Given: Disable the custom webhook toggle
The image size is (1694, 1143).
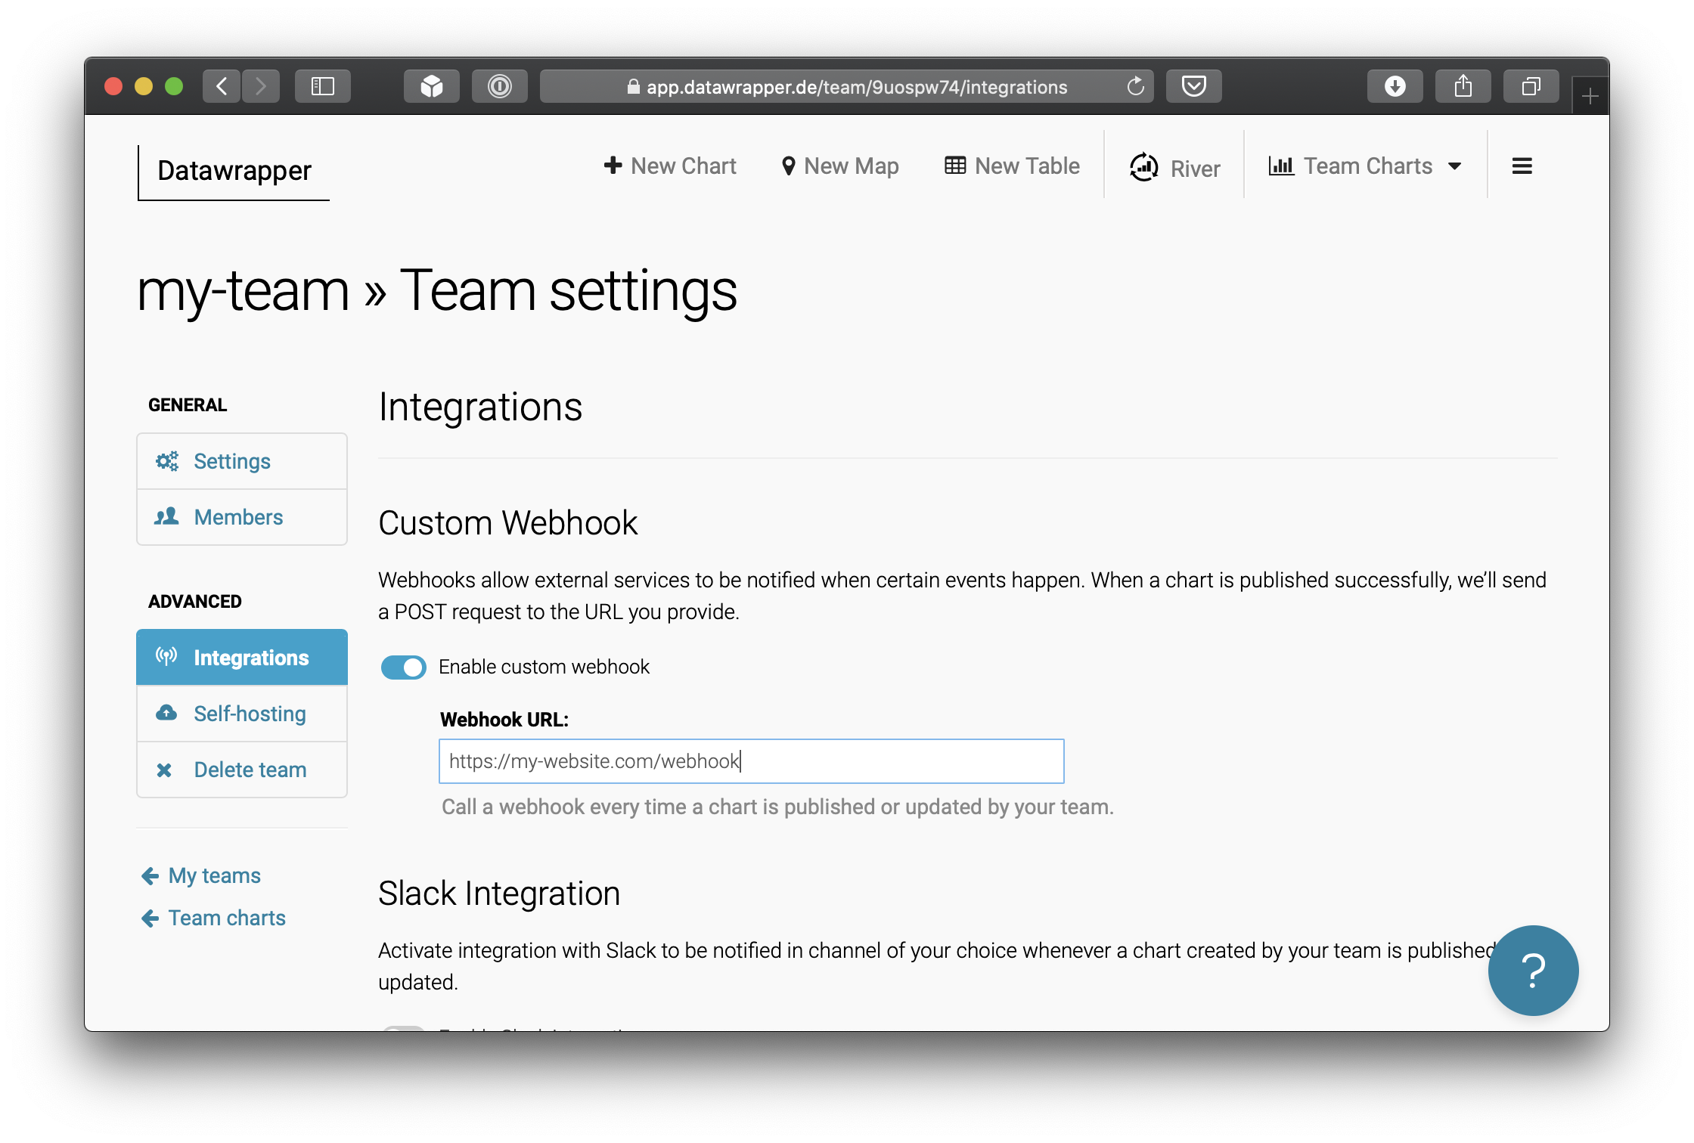Looking at the screenshot, I should (x=404, y=667).
